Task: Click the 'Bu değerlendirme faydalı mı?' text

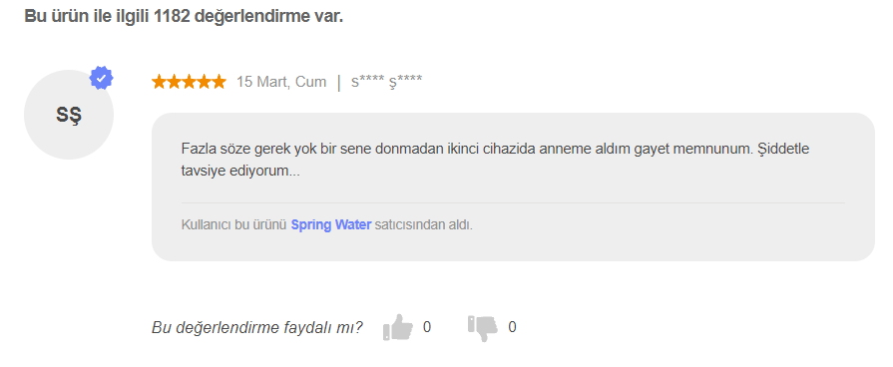Action: [256, 328]
